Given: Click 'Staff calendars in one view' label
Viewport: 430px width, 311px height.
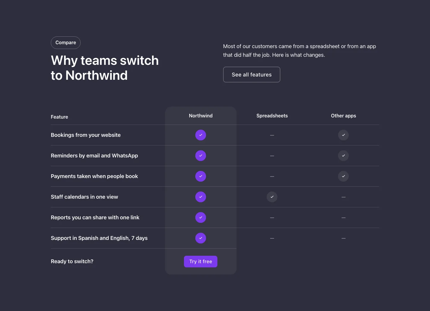Looking at the screenshot, I should click(85, 197).
